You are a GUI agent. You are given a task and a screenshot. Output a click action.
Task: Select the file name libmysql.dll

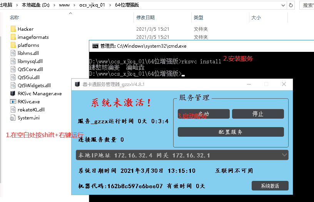30,61
